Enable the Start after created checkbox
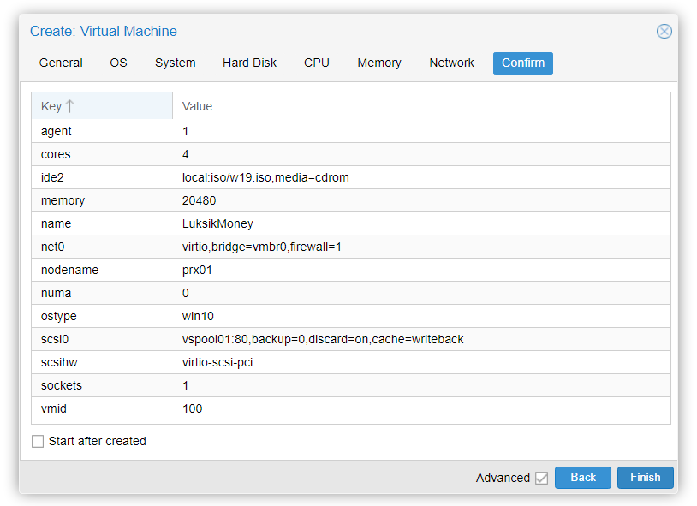Image resolution: width=697 pixels, height=506 pixels. click(x=38, y=442)
